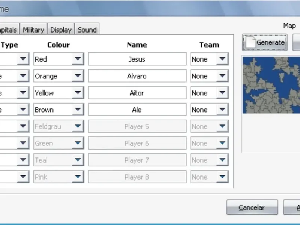
Task: Switch to the Display tab
Action: [x=61, y=29]
